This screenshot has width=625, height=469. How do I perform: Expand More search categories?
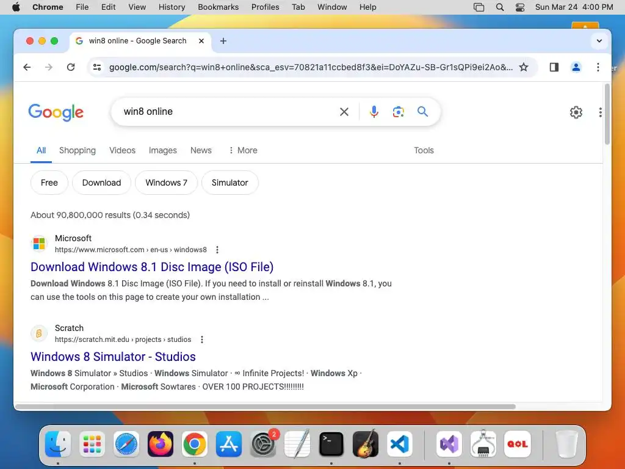243,150
